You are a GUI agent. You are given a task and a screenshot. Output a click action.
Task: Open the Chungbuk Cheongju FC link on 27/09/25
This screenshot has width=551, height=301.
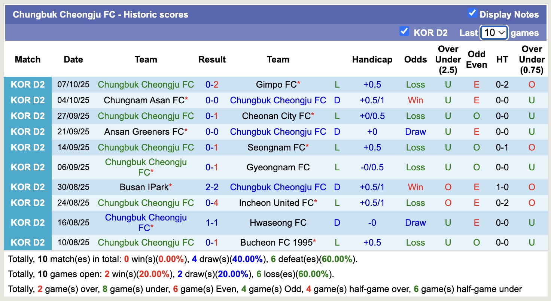pos(146,116)
